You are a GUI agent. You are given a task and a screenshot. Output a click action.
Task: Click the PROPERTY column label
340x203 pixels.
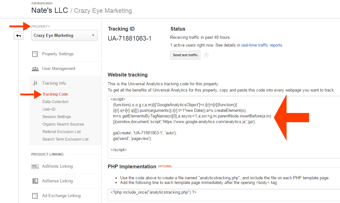41,27
